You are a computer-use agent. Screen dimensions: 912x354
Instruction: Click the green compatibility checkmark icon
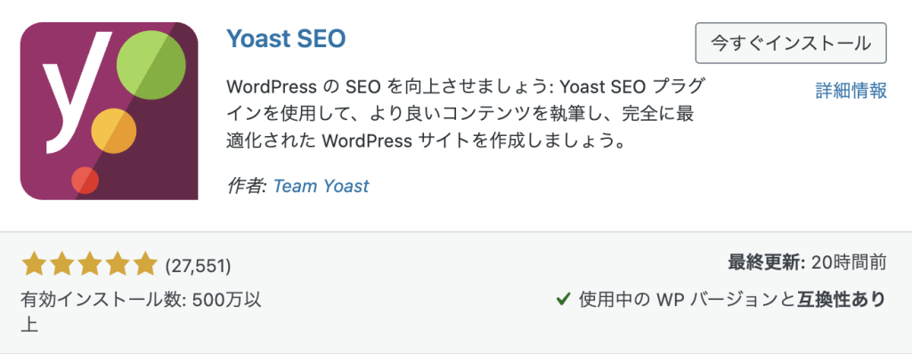(563, 300)
